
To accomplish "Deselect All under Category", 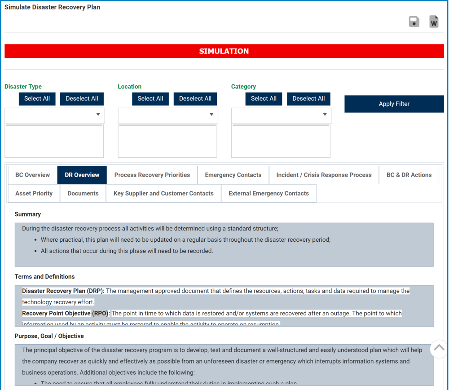I will (x=308, y=99).
